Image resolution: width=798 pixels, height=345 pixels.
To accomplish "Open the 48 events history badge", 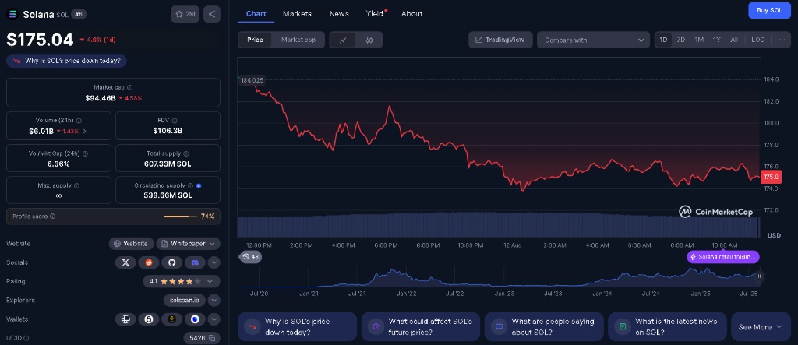I will tap(250, 256).
